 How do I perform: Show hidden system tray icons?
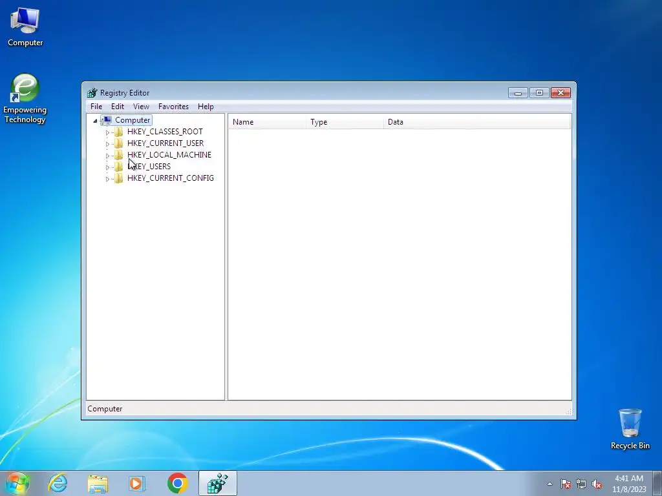(550, 484)
